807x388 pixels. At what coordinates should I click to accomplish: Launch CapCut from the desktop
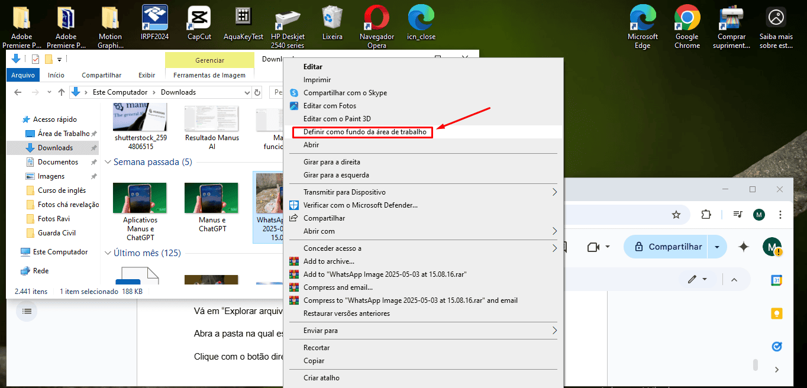pos(199,18)
